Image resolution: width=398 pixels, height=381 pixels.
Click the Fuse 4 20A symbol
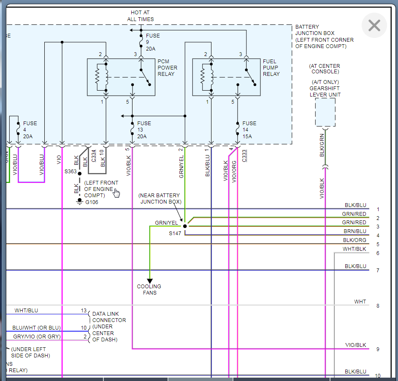pos(18,128)
